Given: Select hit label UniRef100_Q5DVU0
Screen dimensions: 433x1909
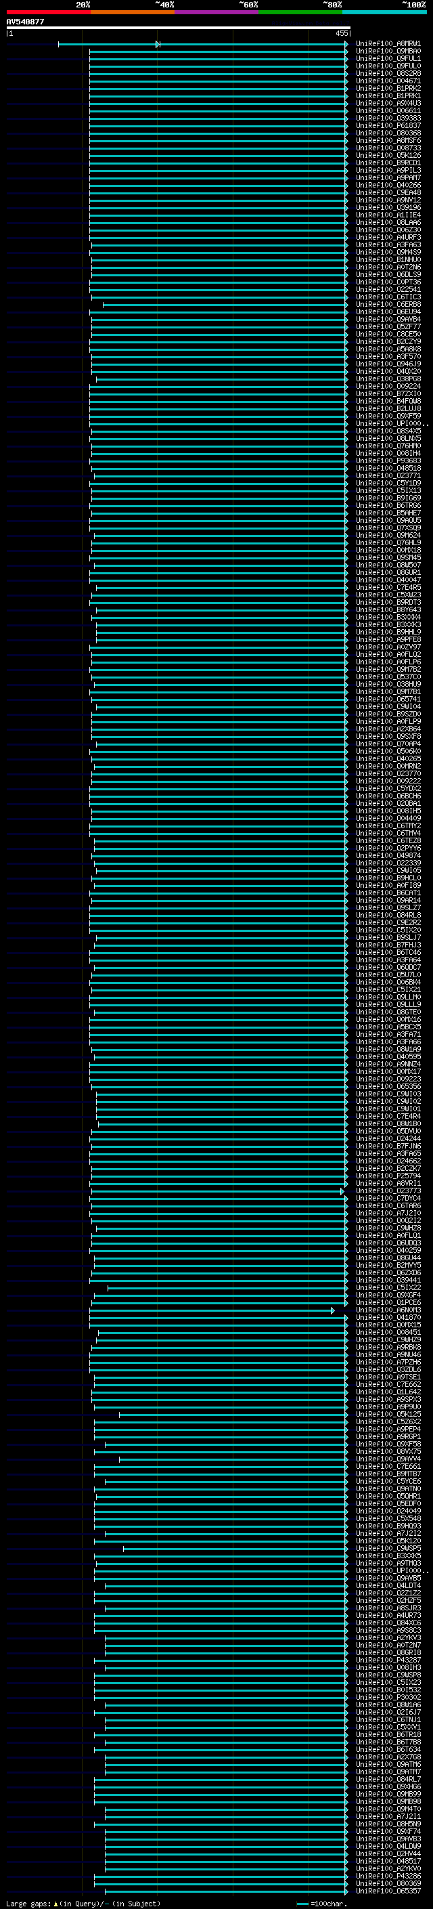Looking at the screenshot, I should coord(388,1132).
